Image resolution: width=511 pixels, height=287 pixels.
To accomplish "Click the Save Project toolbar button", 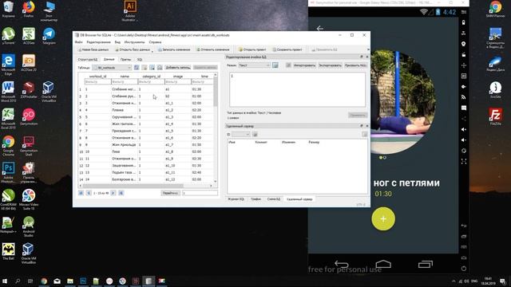I will tap(287, 49).
